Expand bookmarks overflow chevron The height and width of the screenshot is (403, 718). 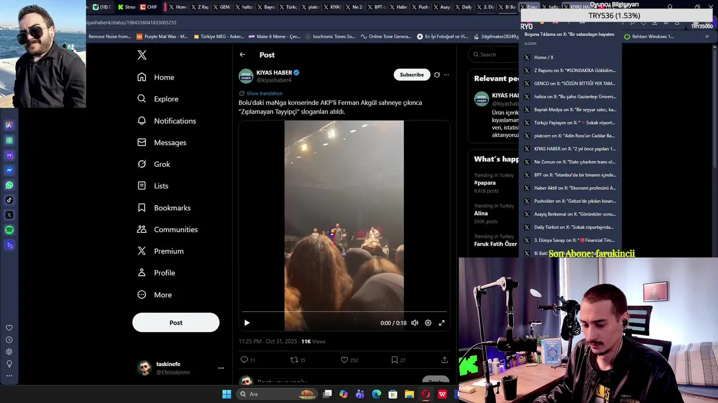click(x=707, y=36)
